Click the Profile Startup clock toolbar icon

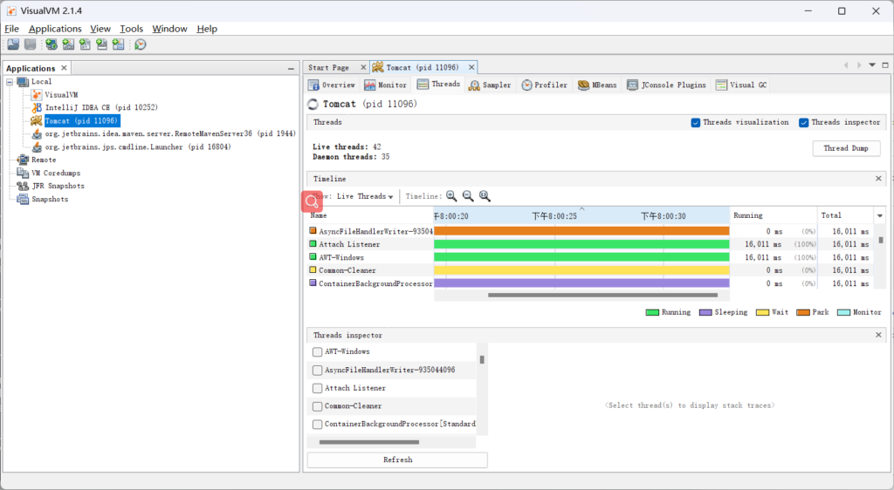pyautogui.click(x=141, y=44)
